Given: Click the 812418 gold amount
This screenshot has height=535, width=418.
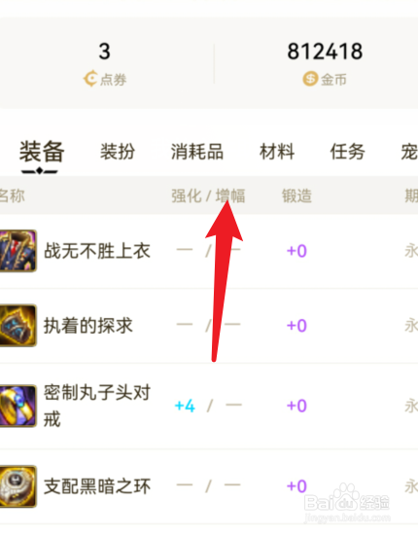Looking at the screenshot, I should click(325, 52).
